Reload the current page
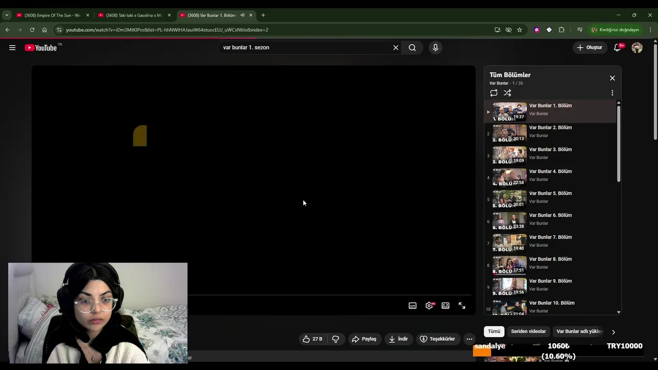Viewport: 658px width, 370px height. 32,30
